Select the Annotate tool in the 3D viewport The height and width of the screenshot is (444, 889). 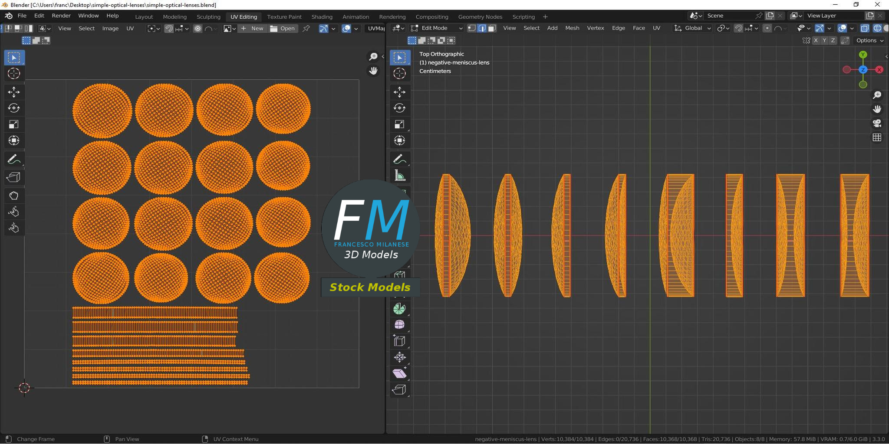click(400, 159)
